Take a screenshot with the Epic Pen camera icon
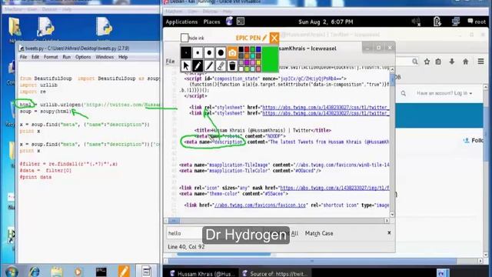 click(232, 53)
